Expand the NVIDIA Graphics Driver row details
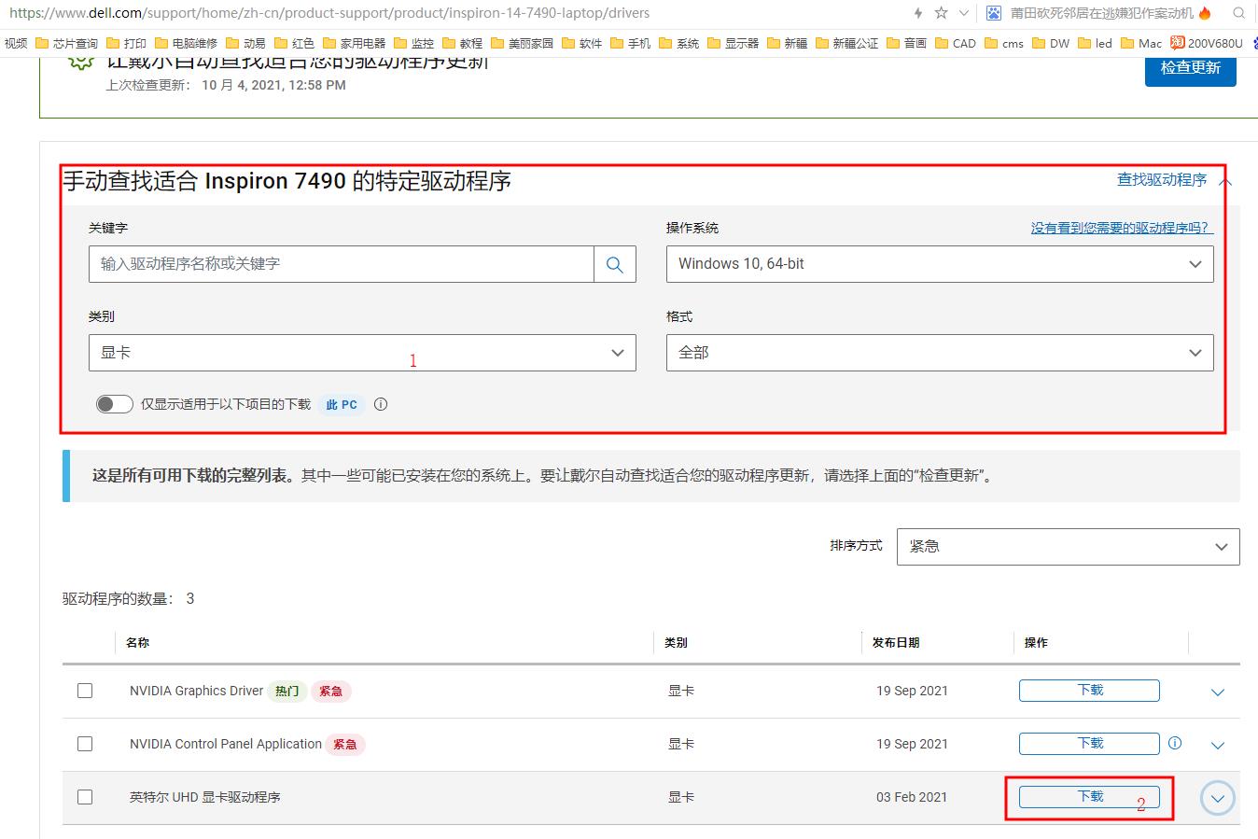 pos(1217,692)
